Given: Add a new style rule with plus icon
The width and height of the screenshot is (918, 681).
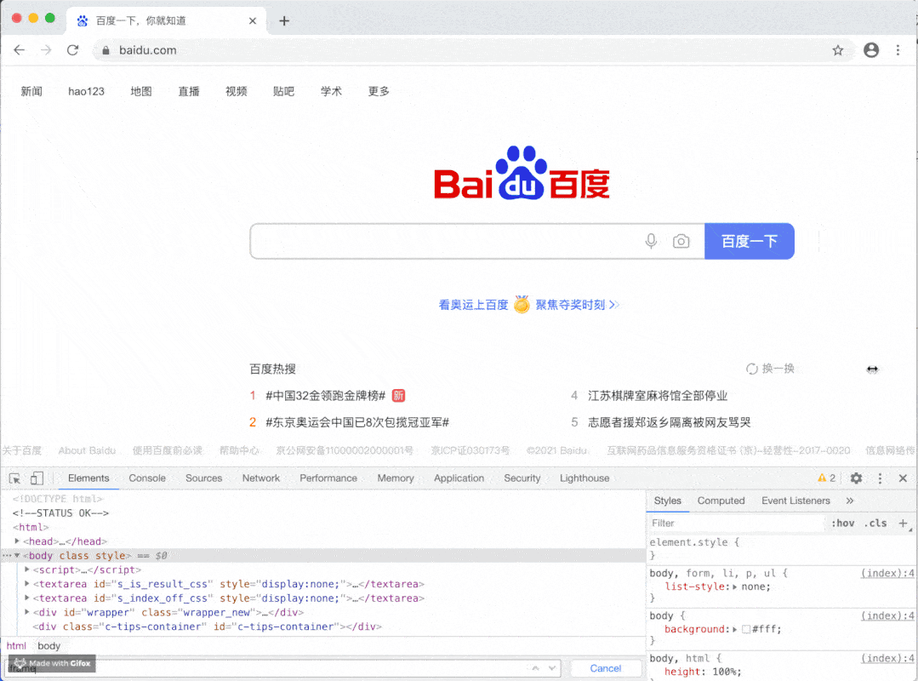Looking at the screenshot, I should point(904,524).
